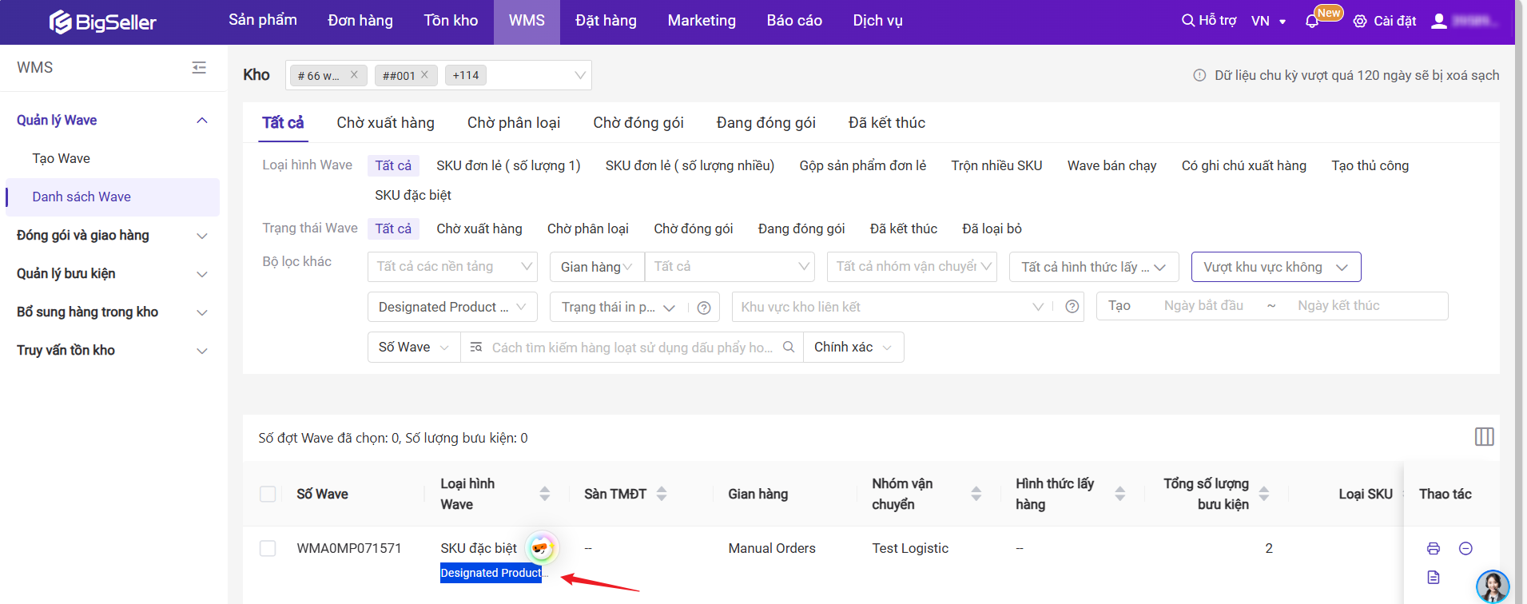Screen dimensions: 1527x604
Task: Tick the select-all checkbox in table header
Action: click(x=268, y=494)
